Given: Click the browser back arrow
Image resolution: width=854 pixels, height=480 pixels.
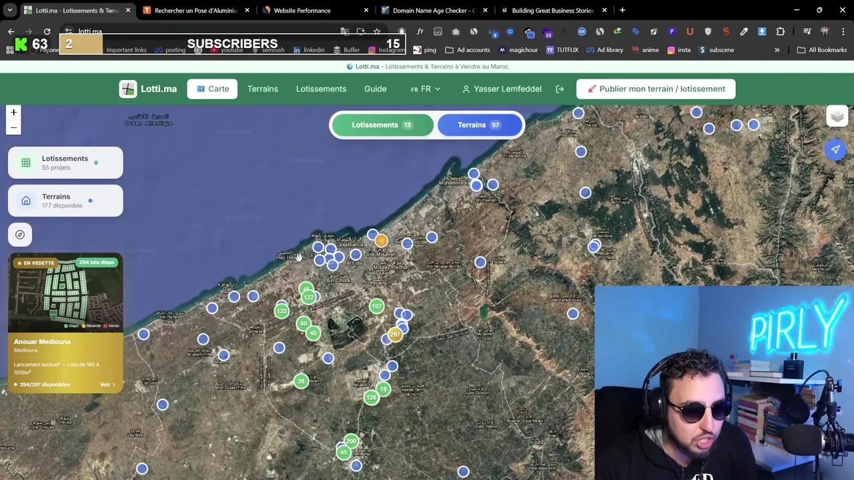Looking at the screenshot, I should click(11, 31).
